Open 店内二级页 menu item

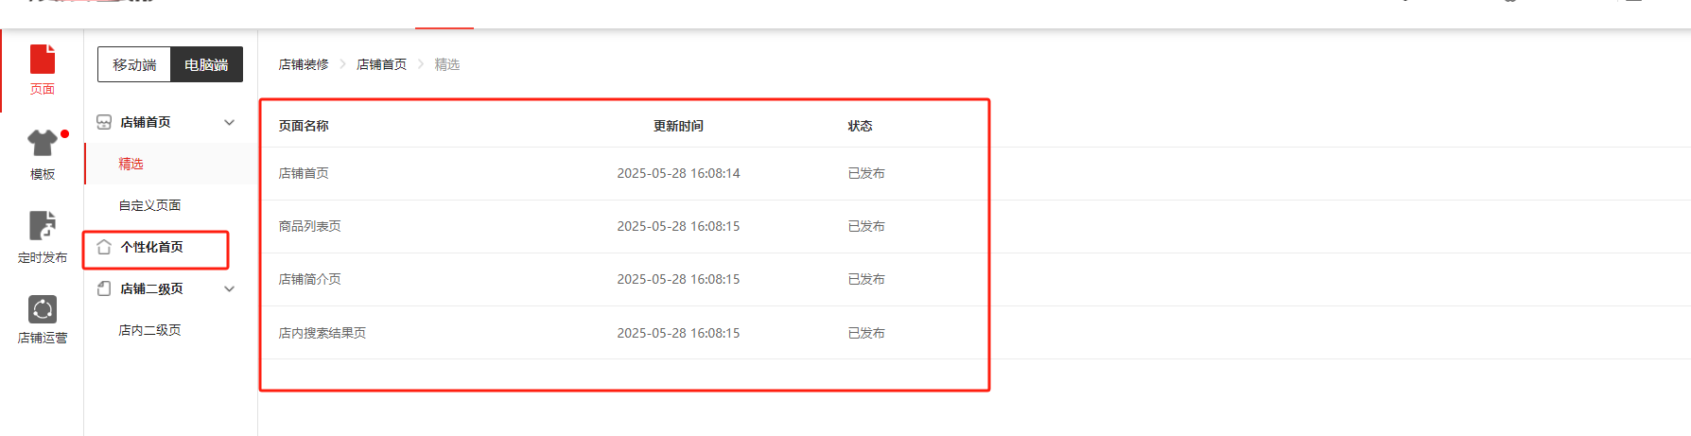pyautogui.click(x=149, y=330)
